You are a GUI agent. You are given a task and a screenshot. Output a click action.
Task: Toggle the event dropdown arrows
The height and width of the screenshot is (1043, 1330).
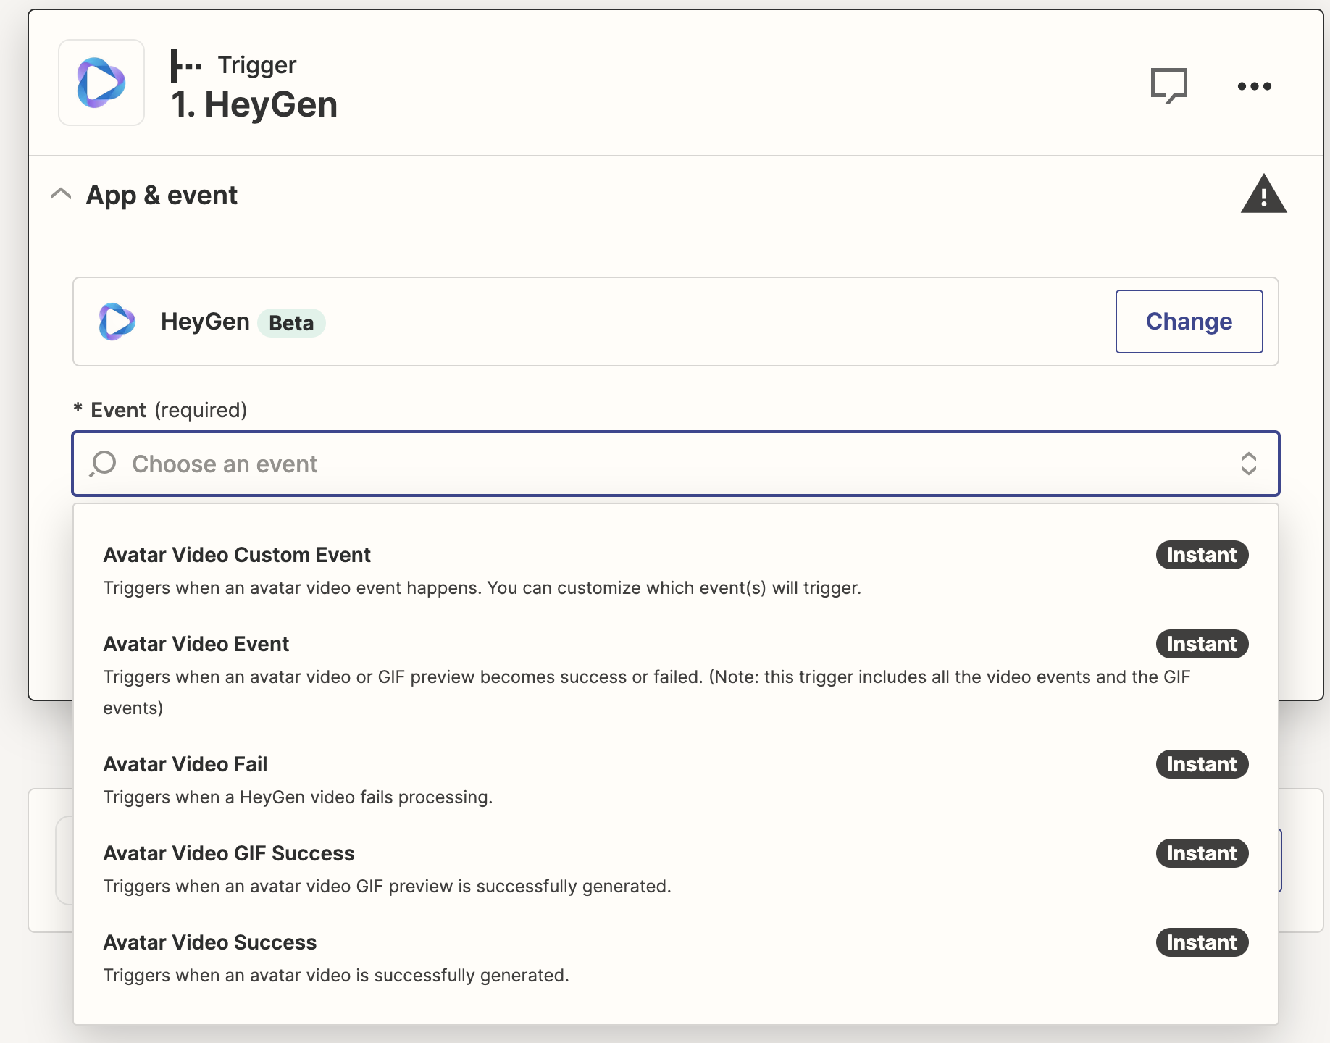(x=1248, y=464)
